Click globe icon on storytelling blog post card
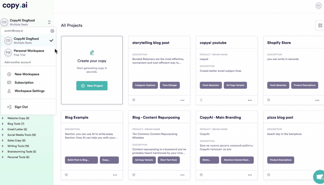This screenshot has width=324, height=185. point(134,100)
